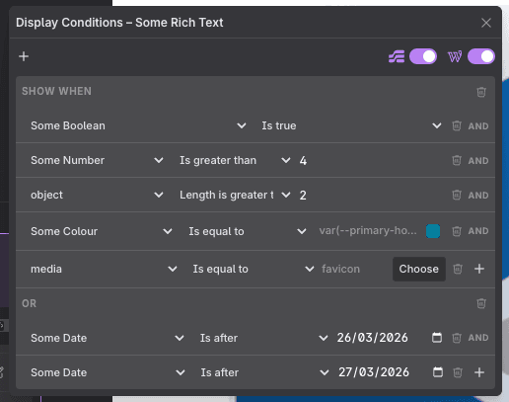The image size is (509, 402).
Task: Open the Length is greater operator dropdown
Action: (235, 195)
